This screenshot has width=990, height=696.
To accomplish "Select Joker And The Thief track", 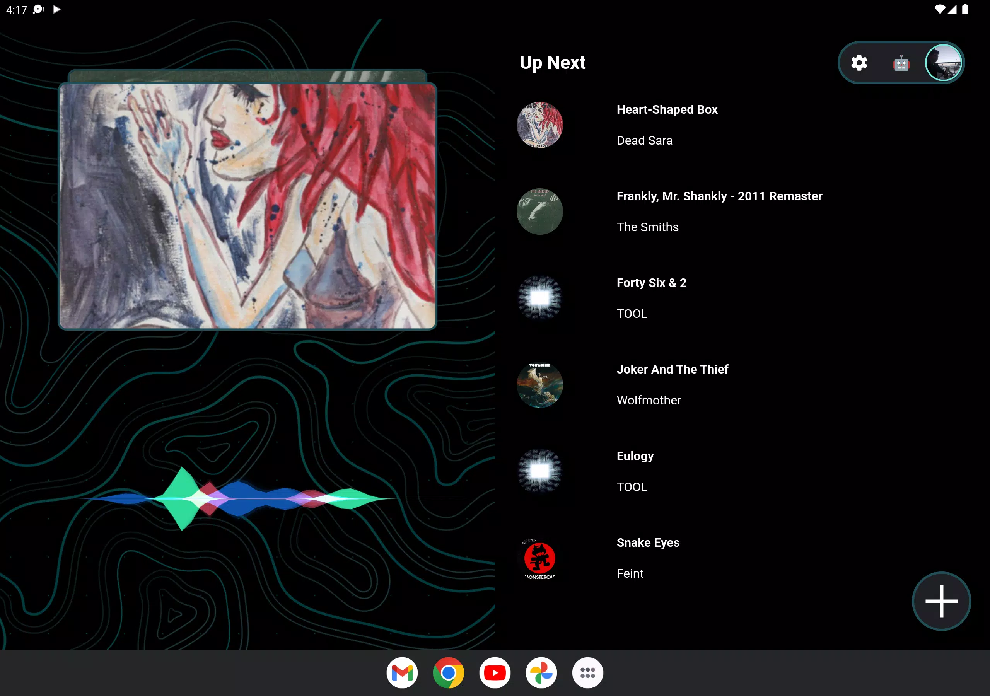I will [x=742, y=385].
